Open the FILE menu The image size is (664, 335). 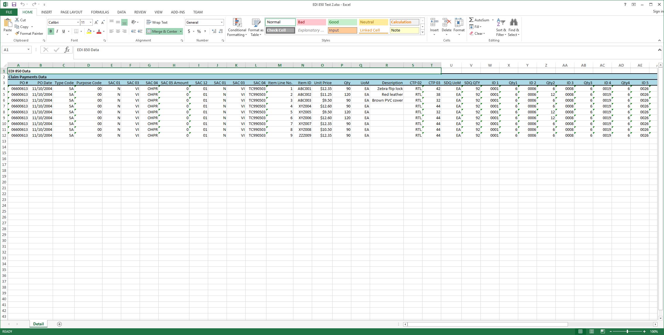8,12
